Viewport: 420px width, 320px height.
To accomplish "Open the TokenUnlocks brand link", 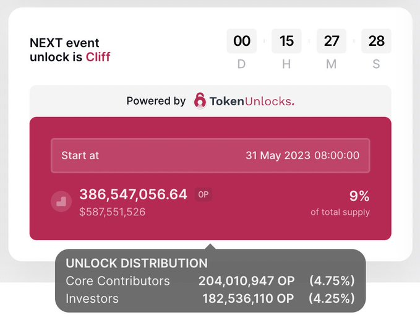I will [244, 101].
